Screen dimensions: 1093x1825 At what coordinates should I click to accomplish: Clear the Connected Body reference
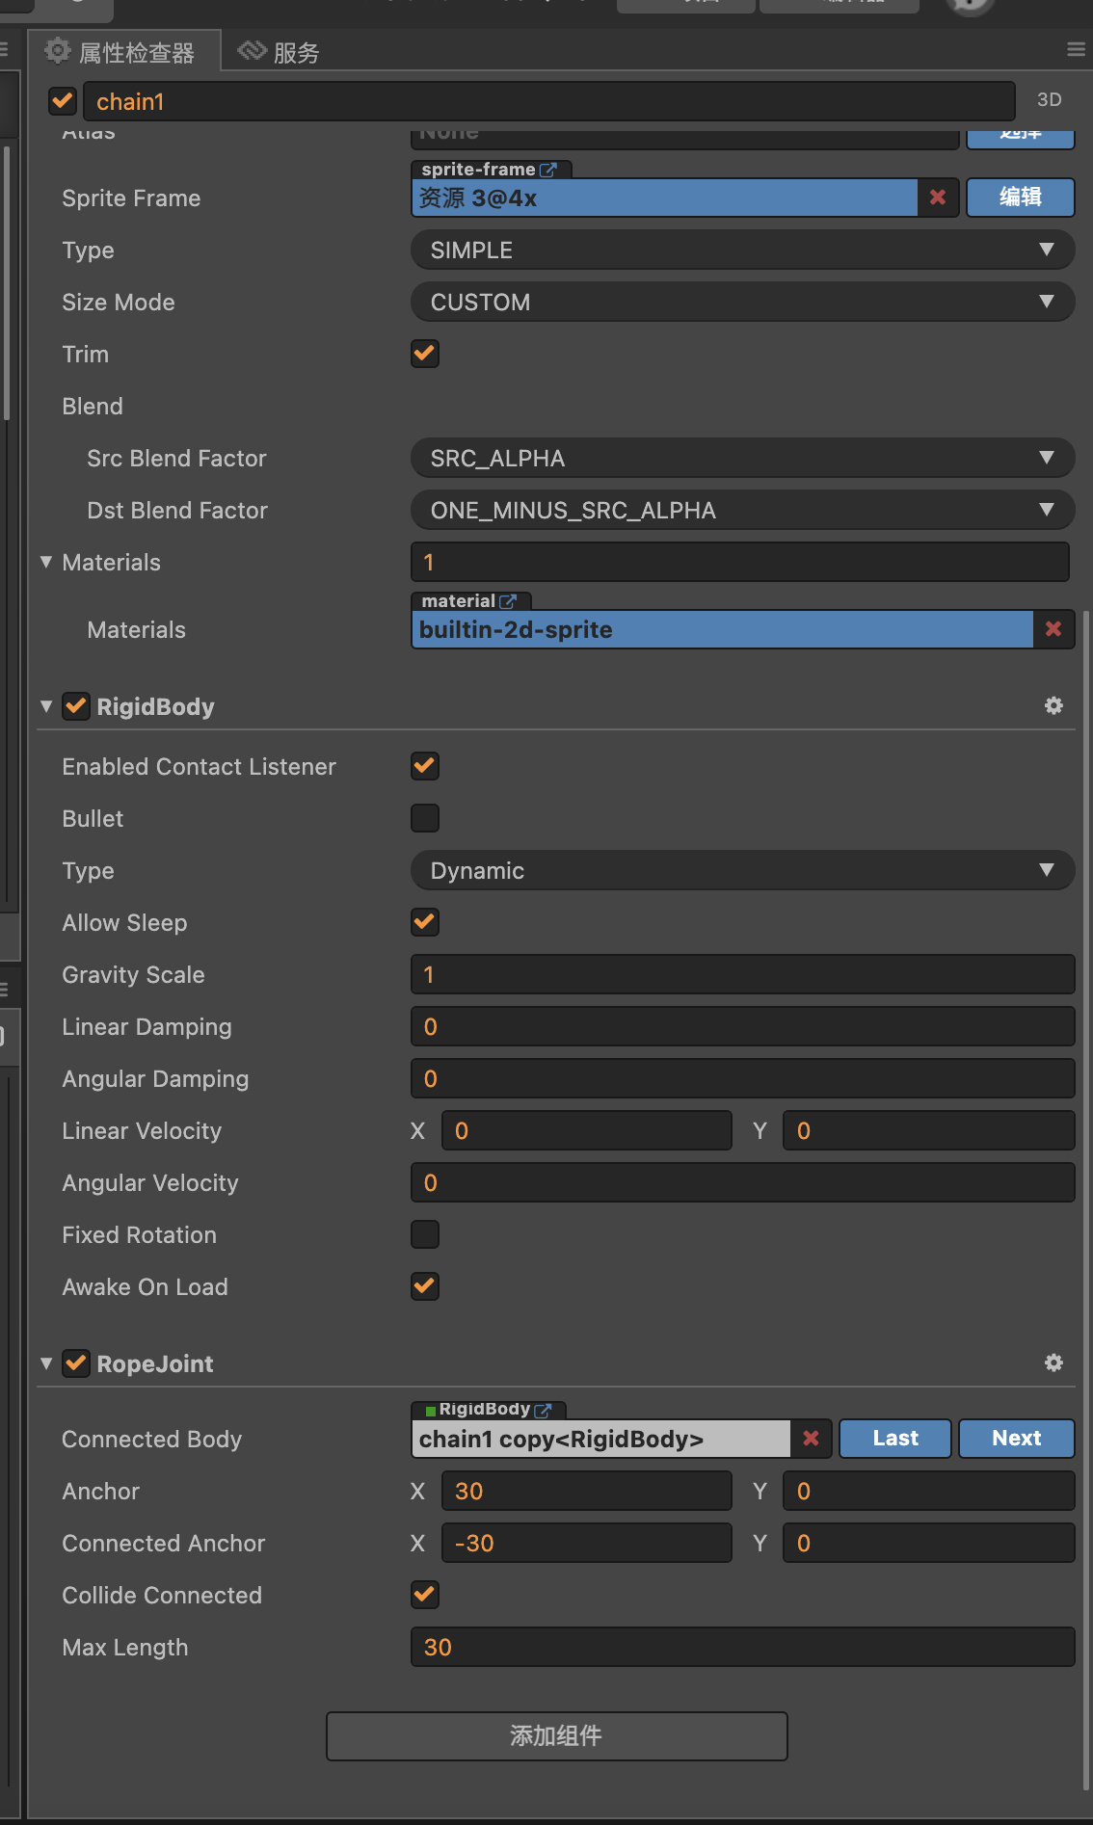(811, 1439)
